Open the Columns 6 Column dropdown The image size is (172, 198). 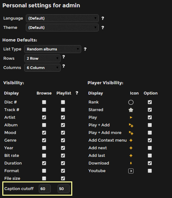(42, 68)
